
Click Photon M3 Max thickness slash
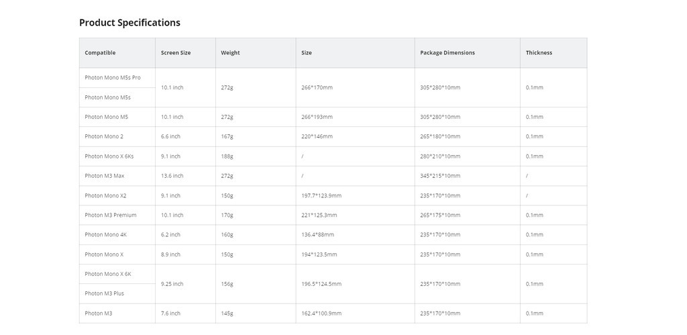(x=527, y=176)
